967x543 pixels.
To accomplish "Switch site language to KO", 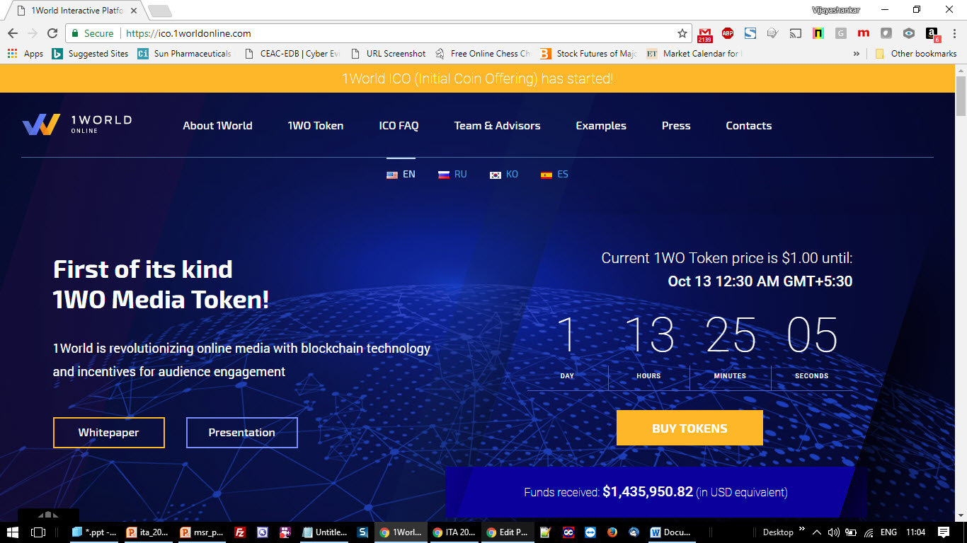I will [x=504, y=174].
